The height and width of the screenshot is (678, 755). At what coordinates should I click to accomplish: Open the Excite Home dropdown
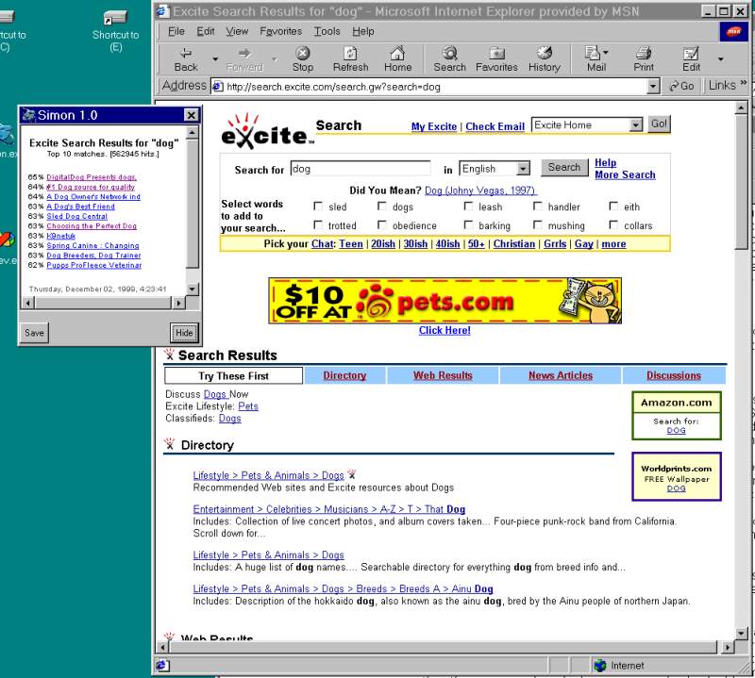(635, 125)
